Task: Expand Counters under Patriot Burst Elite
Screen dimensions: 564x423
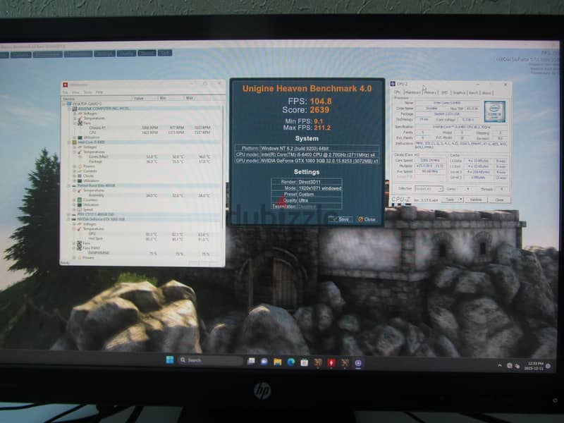Action: click(x=74, y=200)
